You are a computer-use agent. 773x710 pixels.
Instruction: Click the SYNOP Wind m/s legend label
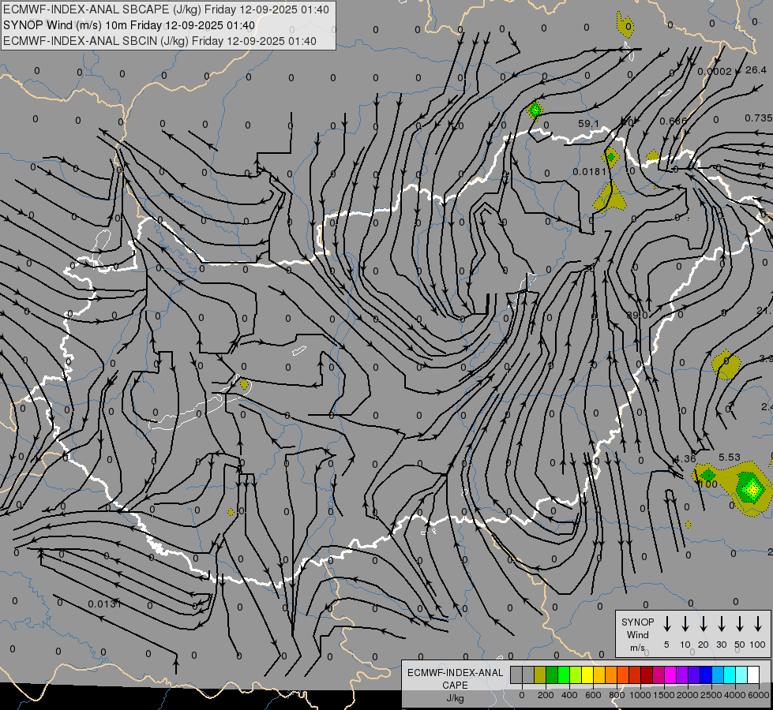click(x=637, y=634)
